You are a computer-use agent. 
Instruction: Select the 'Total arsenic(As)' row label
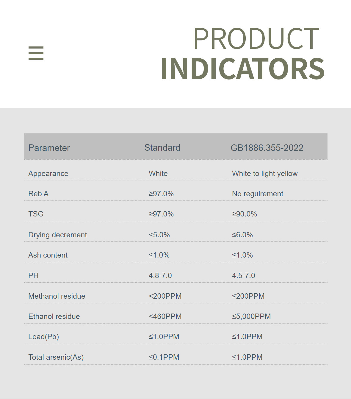tap(56, 357)
